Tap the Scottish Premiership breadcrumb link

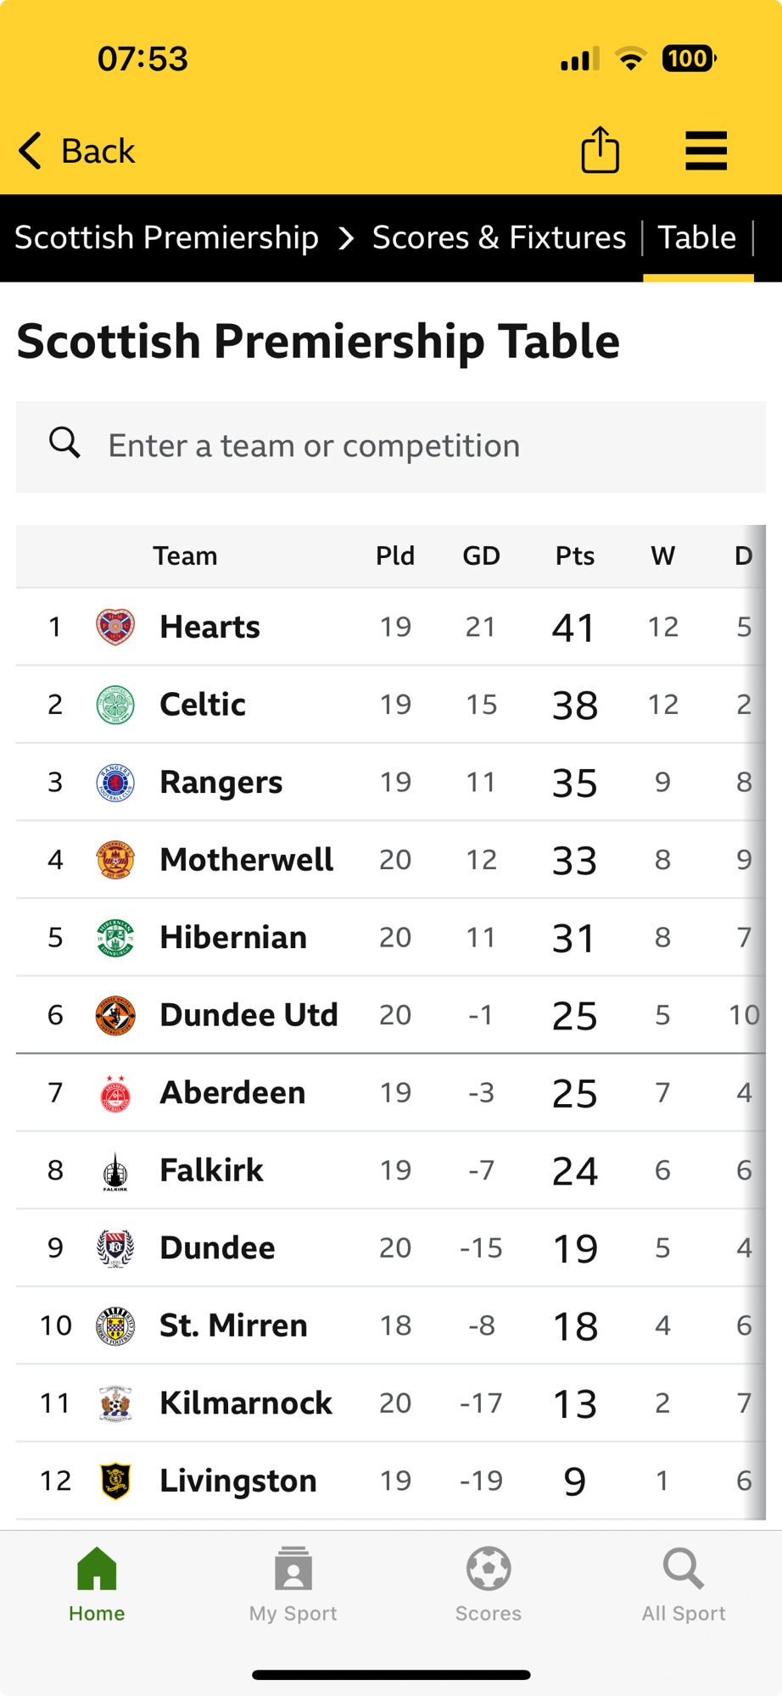166,237
